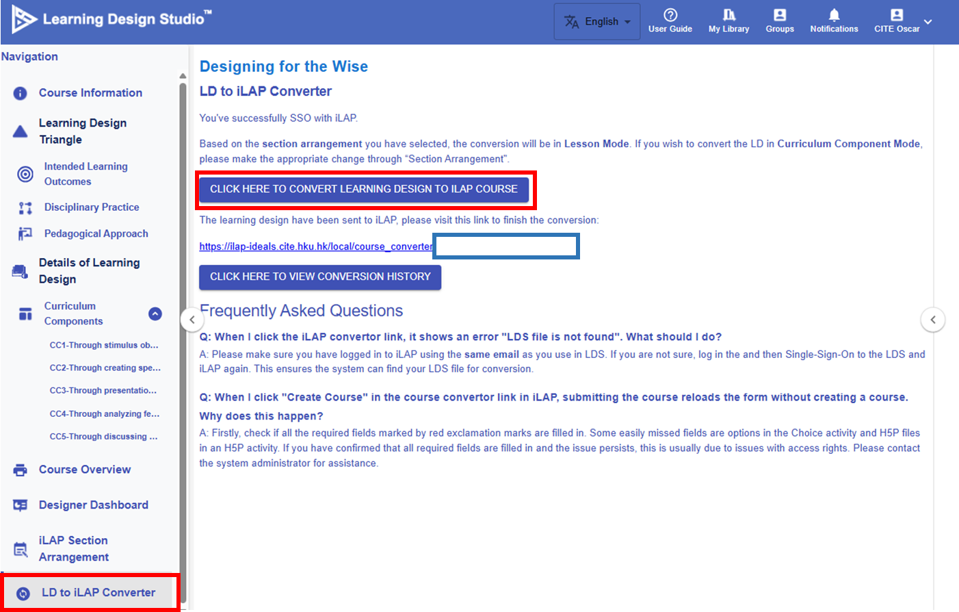Select the LD to iLAP Converter item
This screenshot has width=959, height=612.
click(x=98, y=593)
